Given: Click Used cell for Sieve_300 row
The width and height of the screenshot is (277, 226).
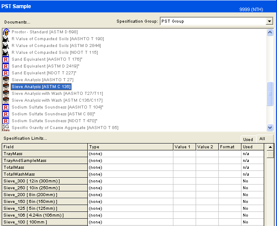Looking at the screenshot, I should click(x=253, y=181).
